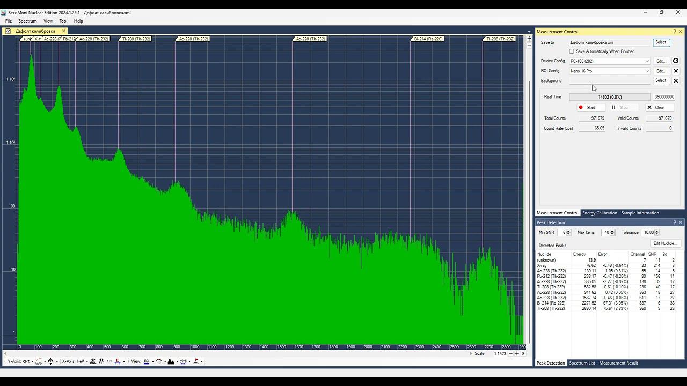The height and width of the screenshot is (386, 687).
Task: Switch to the Sample Information tab
Action: pyautogui.click(x=640, y=213)
